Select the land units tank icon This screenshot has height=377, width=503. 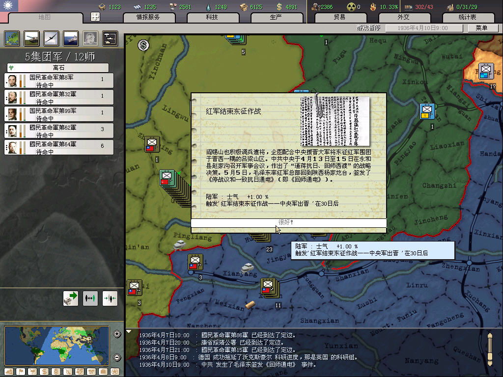32,38
